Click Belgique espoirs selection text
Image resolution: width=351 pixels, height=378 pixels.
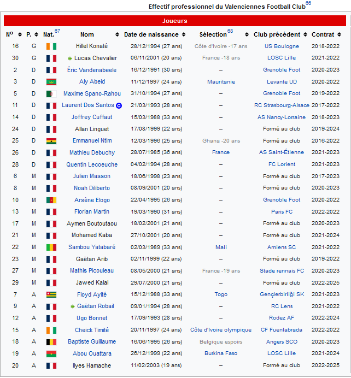coord(221,342)
